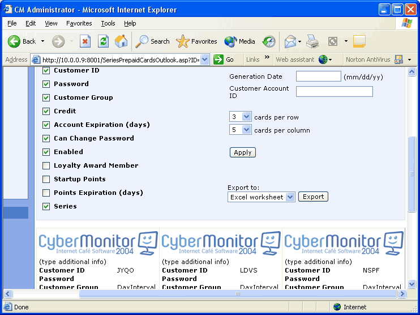Open the Web assistant dropdown arrow
This screenshot has height=315, width=420.
click(330, 60)
